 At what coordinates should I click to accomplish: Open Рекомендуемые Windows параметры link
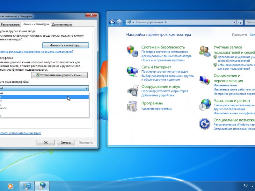click(x=234, y=124)
